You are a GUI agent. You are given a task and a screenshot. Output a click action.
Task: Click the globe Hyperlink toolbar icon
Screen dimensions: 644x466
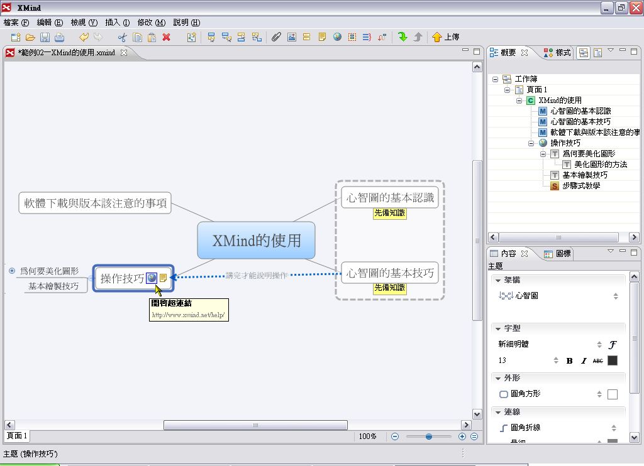[x=337, y=37]
